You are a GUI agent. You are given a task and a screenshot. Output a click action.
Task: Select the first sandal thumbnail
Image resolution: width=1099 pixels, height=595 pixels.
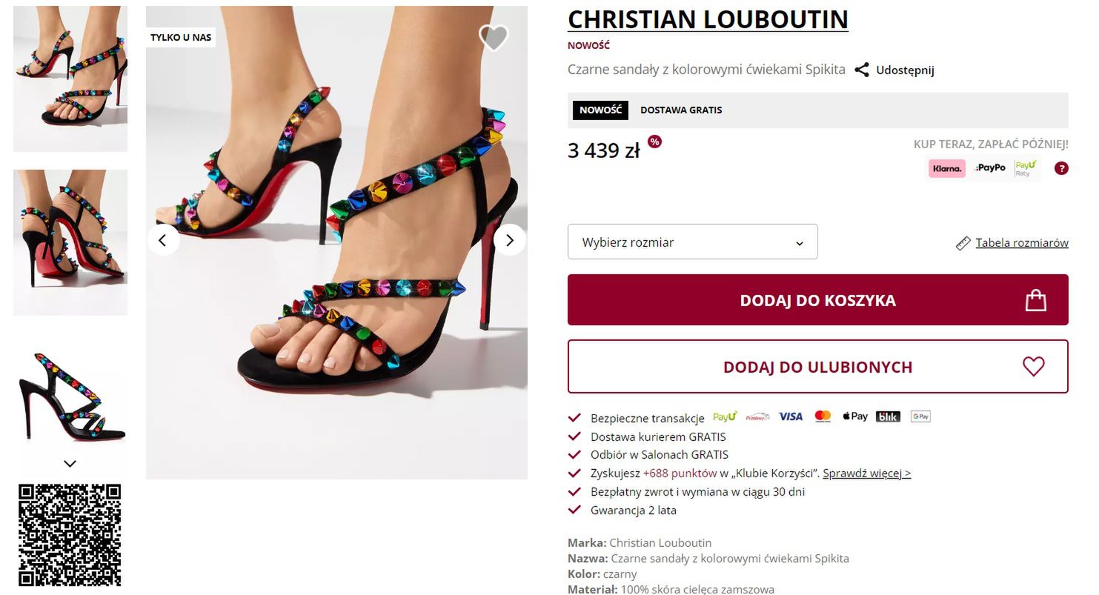tap(70, 79)
